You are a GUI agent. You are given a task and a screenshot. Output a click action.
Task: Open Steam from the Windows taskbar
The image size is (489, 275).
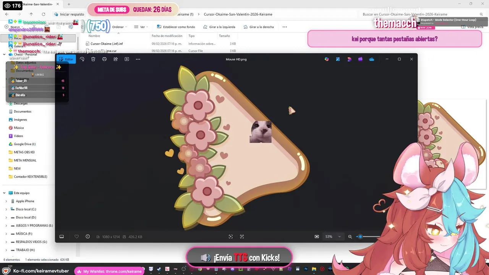[x=159, y=269]
